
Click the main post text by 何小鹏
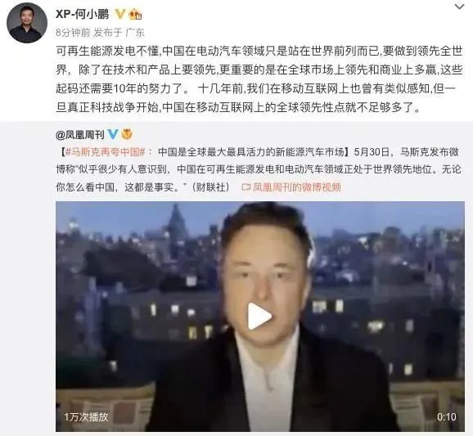pyautogui.click(x=259, y=79)
